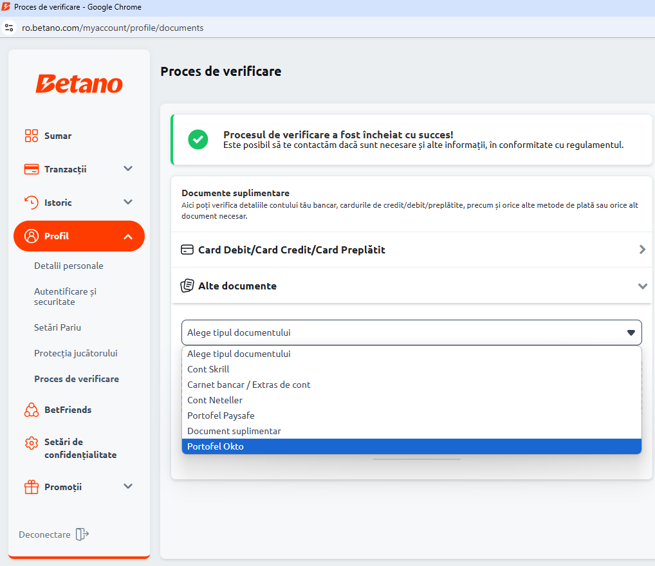Click the Betano favicon in title bar

(x=6, y=6)
